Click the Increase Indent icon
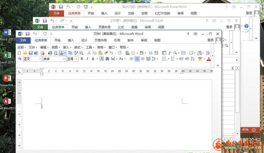This screenshot has height=153, width=264. (187, 59)
